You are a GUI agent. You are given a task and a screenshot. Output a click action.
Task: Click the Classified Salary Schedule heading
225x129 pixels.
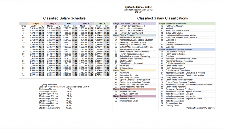tap(64, 18)
